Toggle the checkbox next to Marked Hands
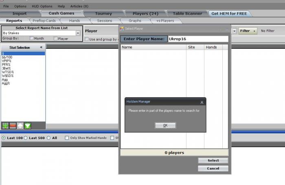Screen dimensions: 285x185 (x=112, y=138)
